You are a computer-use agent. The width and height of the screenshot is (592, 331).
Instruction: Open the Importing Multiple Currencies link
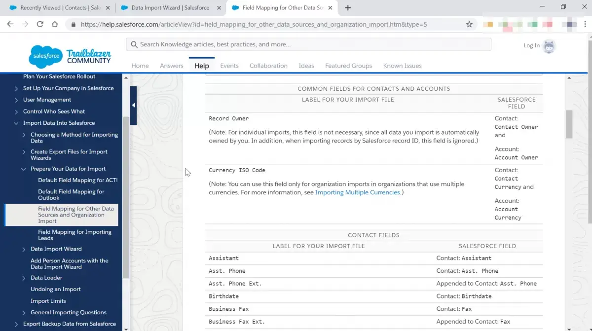(358, 192)
